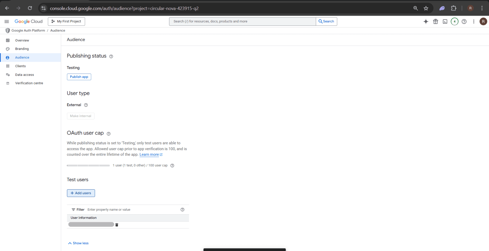This screenshot has height=251, width=489.
Task: Open the help question mark in header
Action: tap(464, 21)
